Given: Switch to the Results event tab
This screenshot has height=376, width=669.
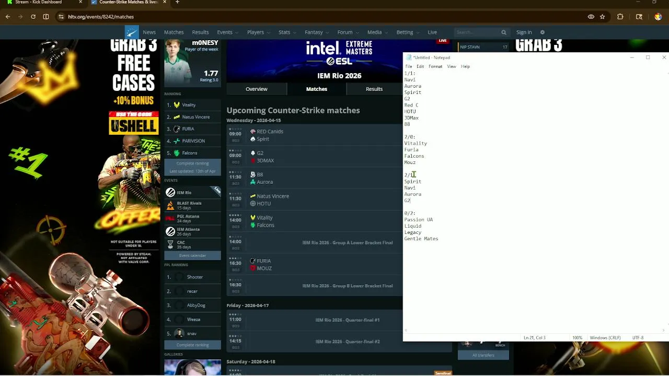Looking at the screenshot, I should pos(374,89).
